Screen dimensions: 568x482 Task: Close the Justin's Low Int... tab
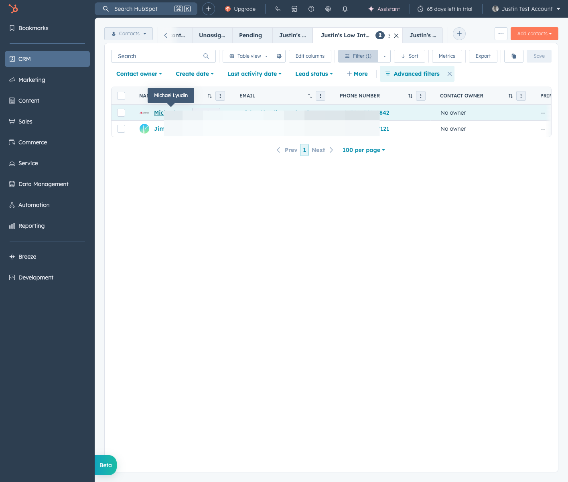[396, 36]
